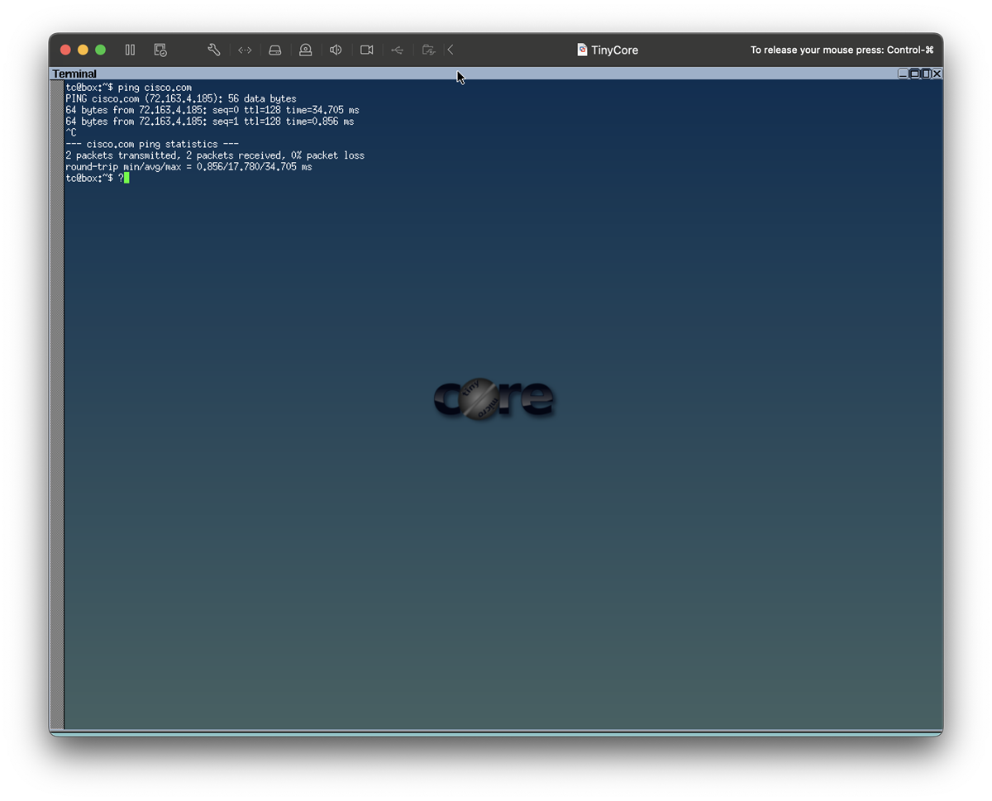
Task: Click the round-trip min/avg/max line
Action: (x=189, y=167)
